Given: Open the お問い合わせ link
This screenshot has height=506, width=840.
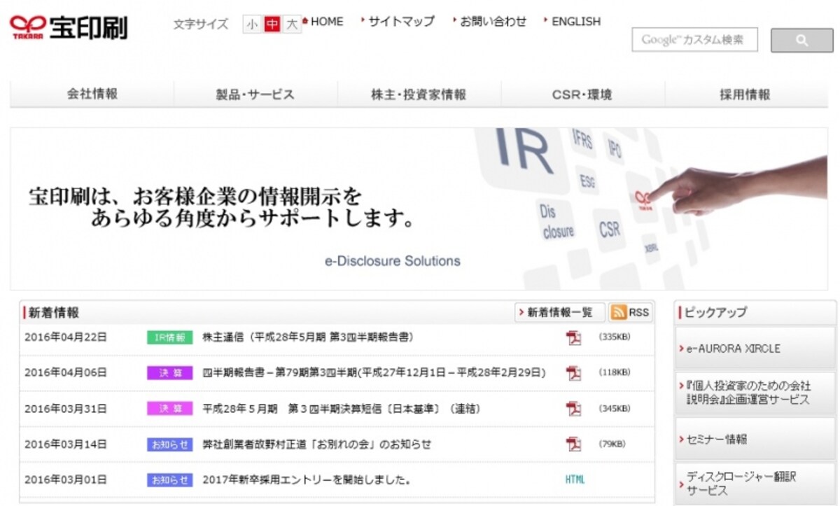Looking at the screenshot, I should 493,22.
